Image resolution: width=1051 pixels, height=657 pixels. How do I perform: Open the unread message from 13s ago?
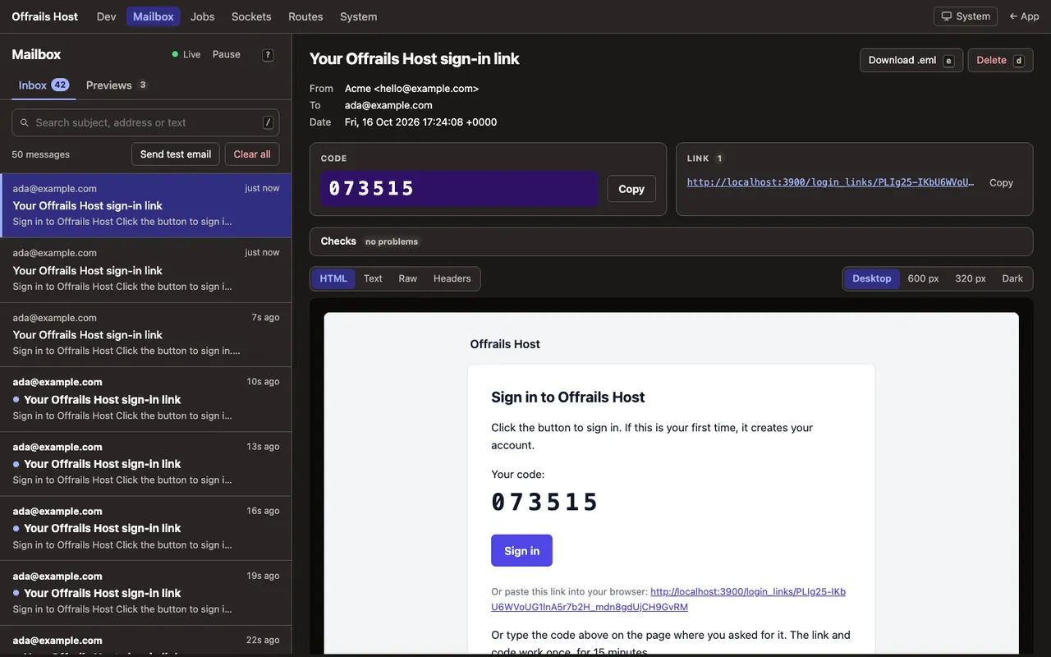(x=145, y=463)
